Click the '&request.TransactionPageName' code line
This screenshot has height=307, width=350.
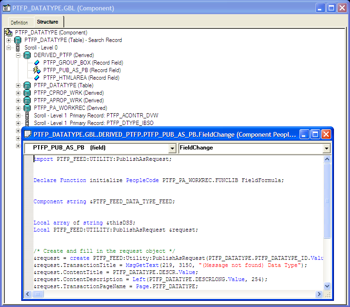[x=116, y=286]
